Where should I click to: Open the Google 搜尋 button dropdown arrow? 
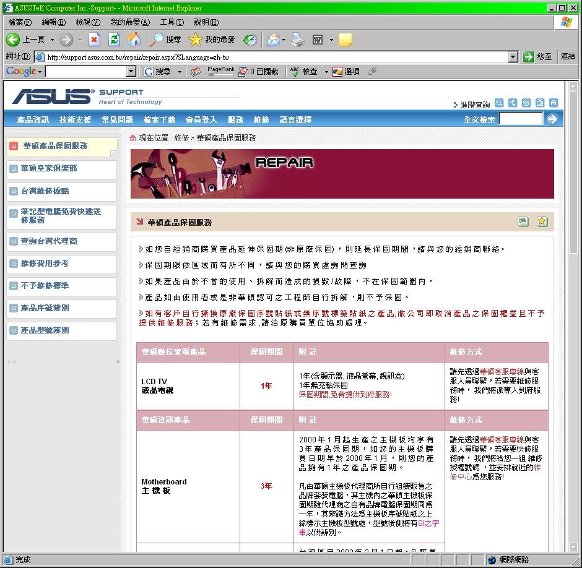[180, 72]
